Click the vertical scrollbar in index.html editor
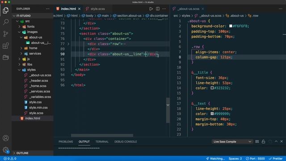This screenshot has height=161, width=286. [x=168, y=110]
